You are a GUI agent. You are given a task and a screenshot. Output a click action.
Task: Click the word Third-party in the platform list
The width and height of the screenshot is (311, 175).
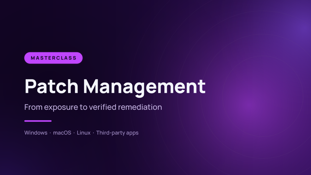click(x=111, y=133)
